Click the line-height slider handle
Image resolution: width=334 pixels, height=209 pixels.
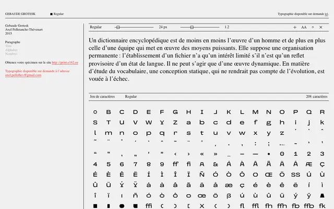tap(192, 27)
